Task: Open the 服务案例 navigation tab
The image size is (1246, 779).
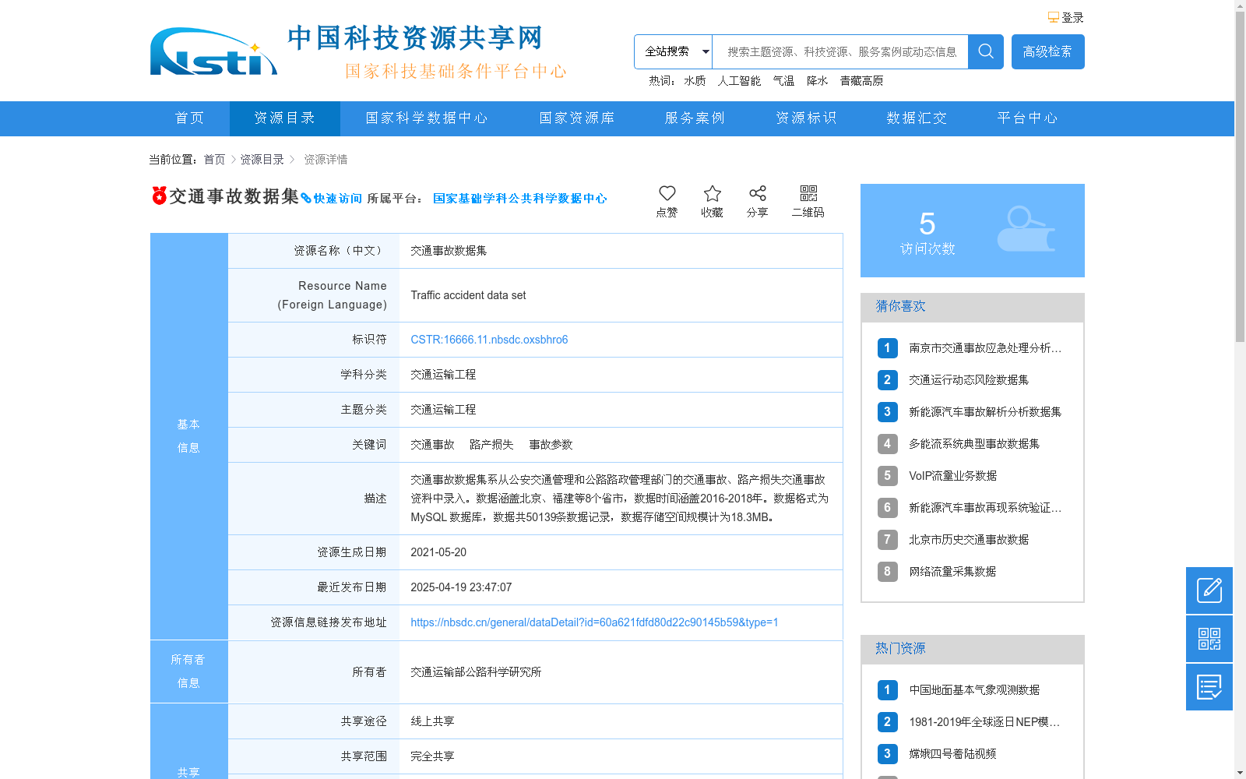Action: coord(695,118)
